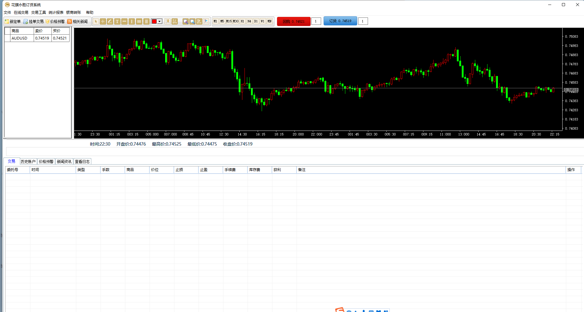Switch to 查看日志 tab
This screenshot has height=312, width=584.
click(x=82, y=162)
